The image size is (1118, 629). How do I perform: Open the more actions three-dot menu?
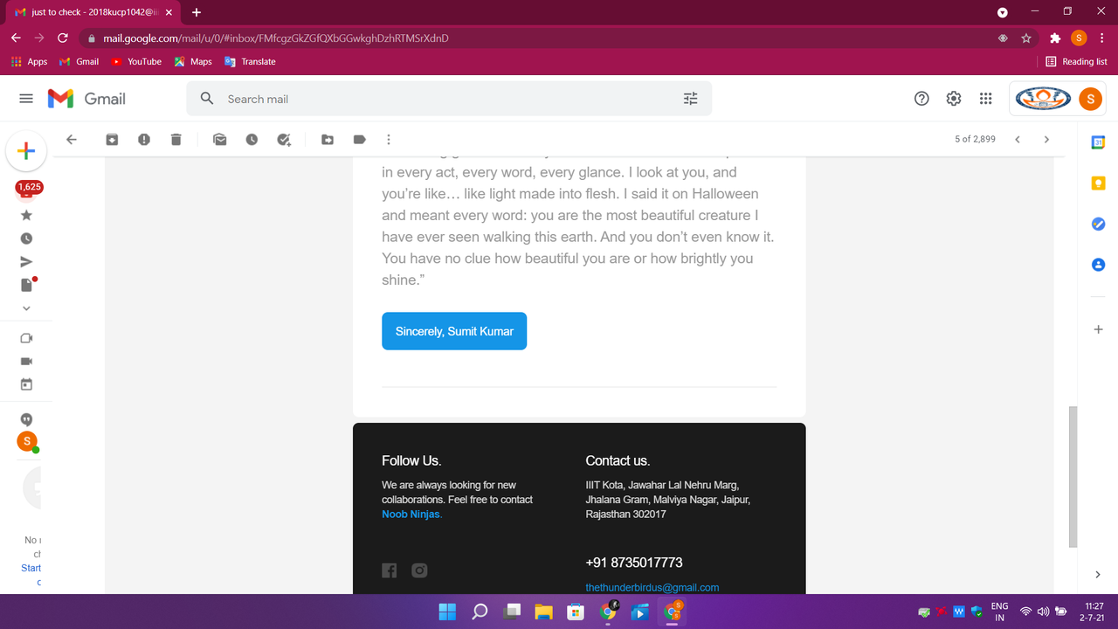click(388, 139)
